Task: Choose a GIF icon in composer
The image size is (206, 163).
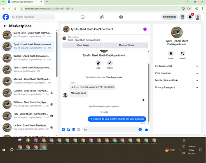Action: [x=79, y=130]
